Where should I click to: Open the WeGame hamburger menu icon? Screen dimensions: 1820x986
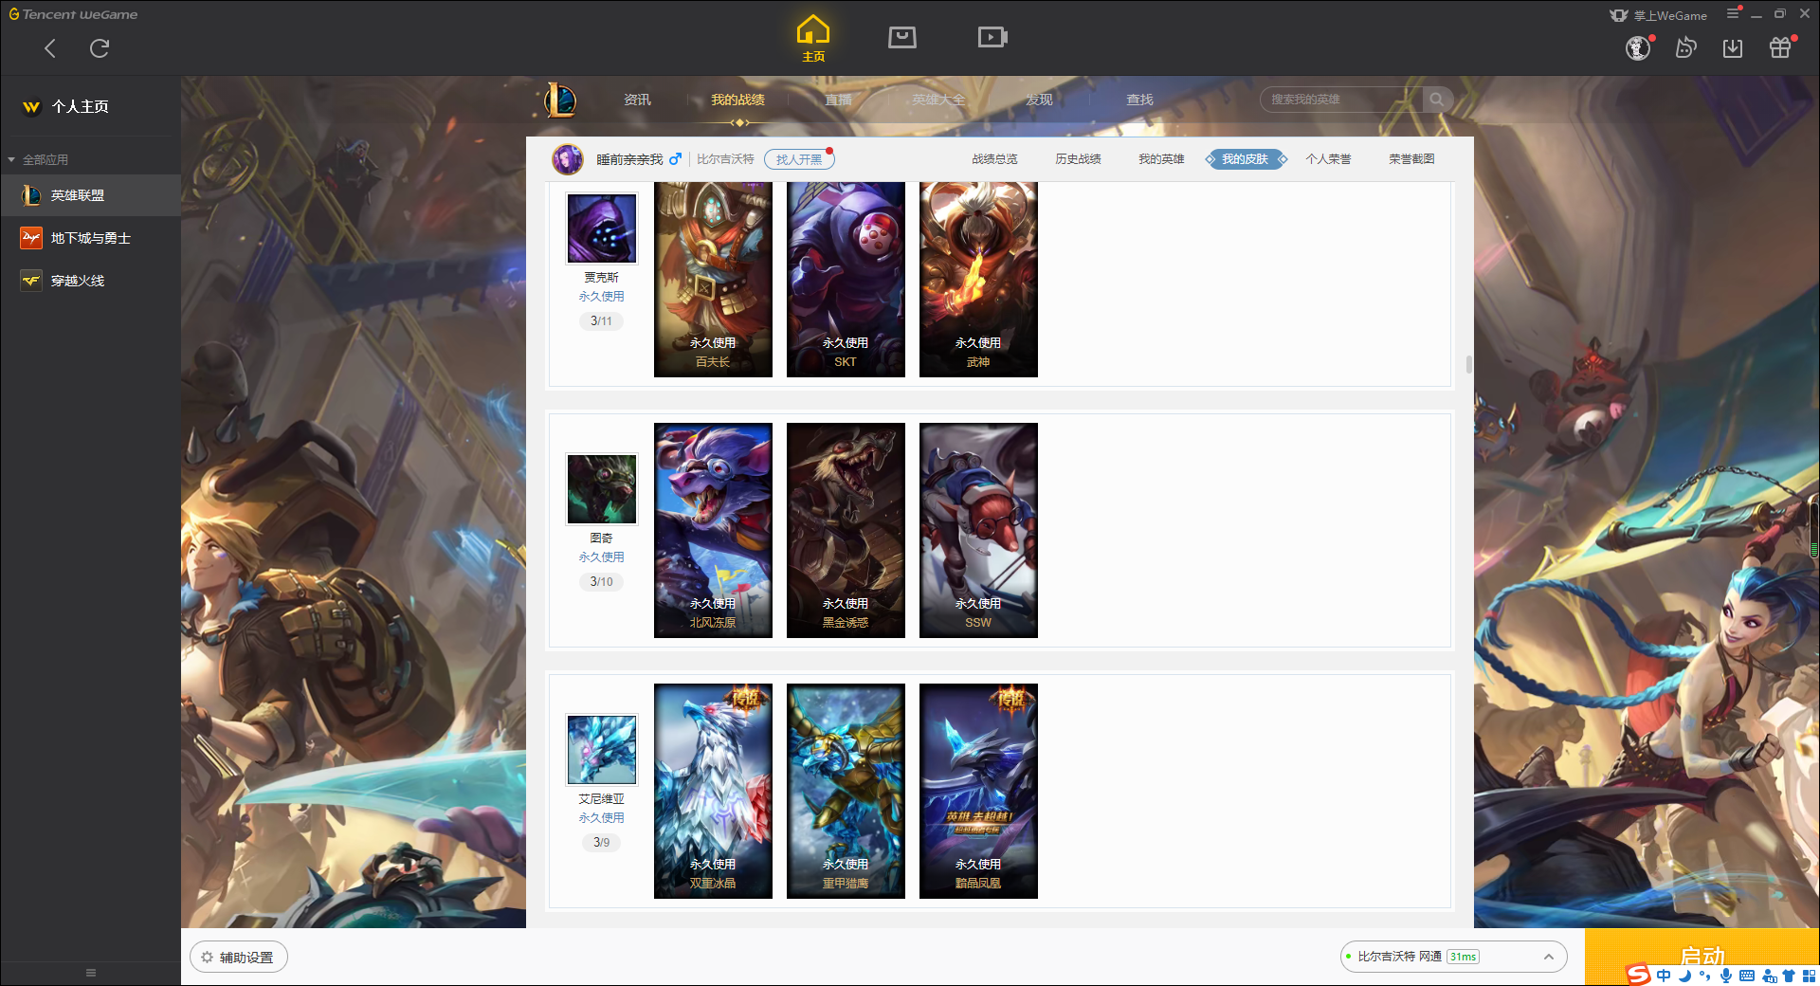(x=1733, y=13)
